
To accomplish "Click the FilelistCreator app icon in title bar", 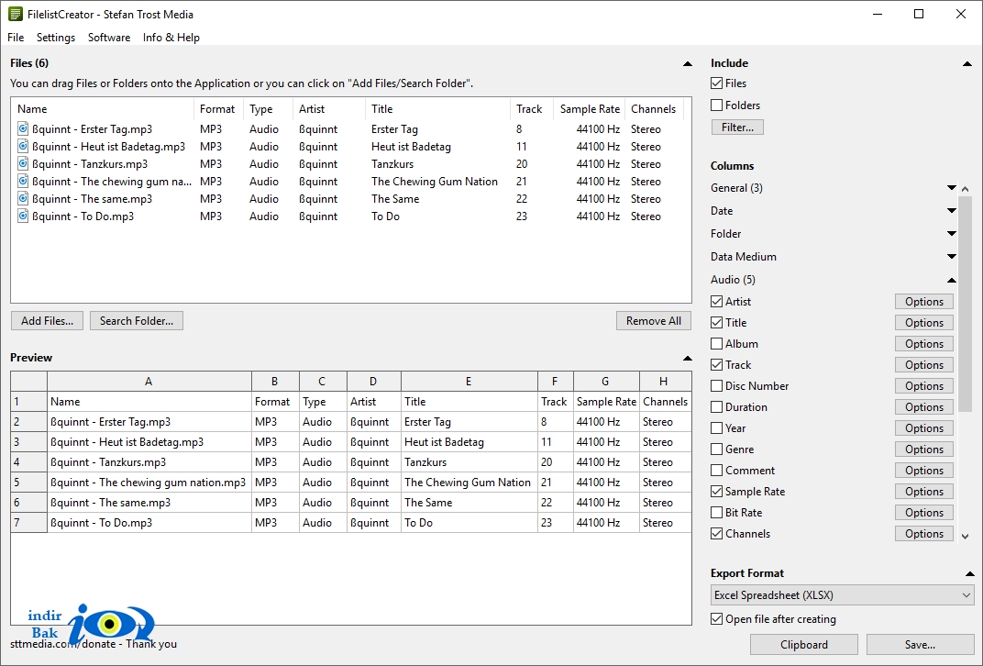I will pyautogui.click(x=15, y=14).
